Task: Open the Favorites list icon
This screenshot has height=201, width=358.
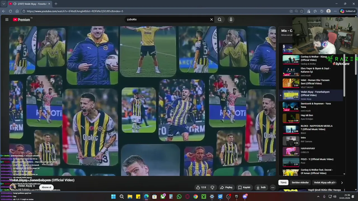Action: [315, 11]
